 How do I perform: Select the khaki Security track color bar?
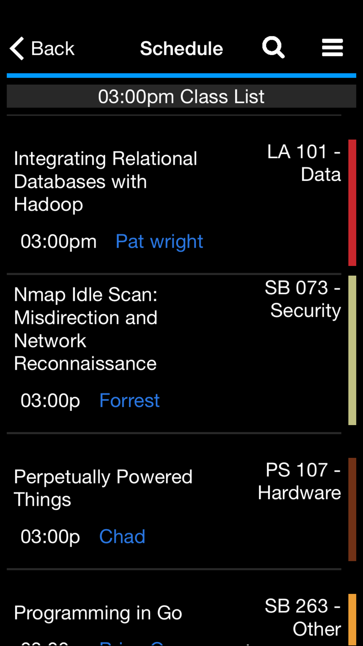coord(352,350)
